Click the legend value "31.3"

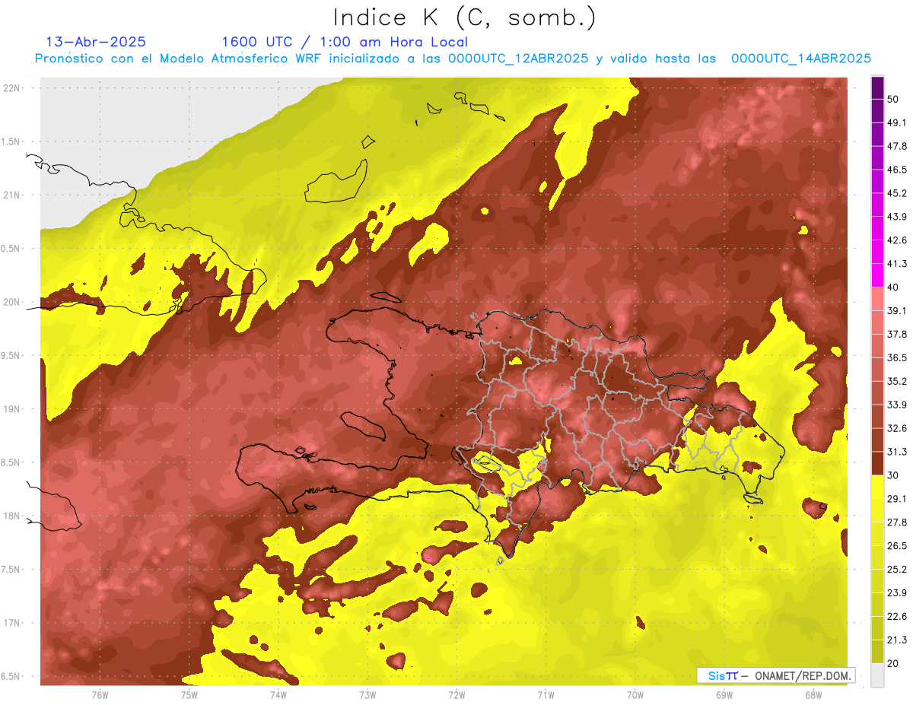[897, 452]
